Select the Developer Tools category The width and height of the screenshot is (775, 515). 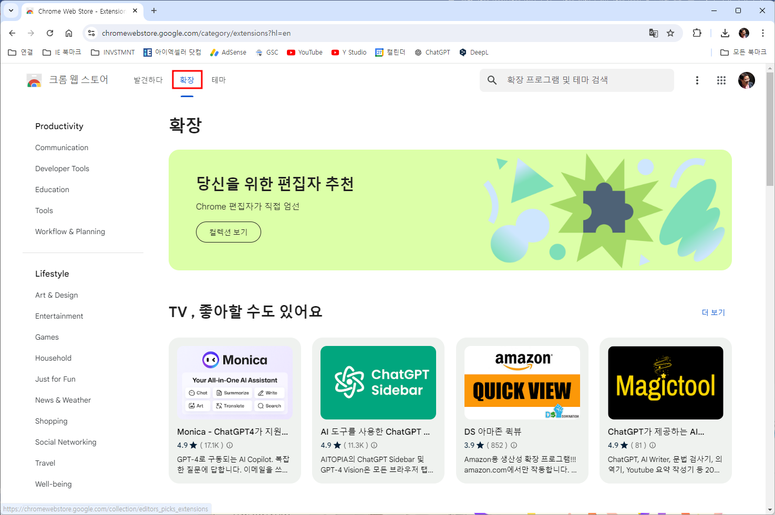[x=62, y=169]
